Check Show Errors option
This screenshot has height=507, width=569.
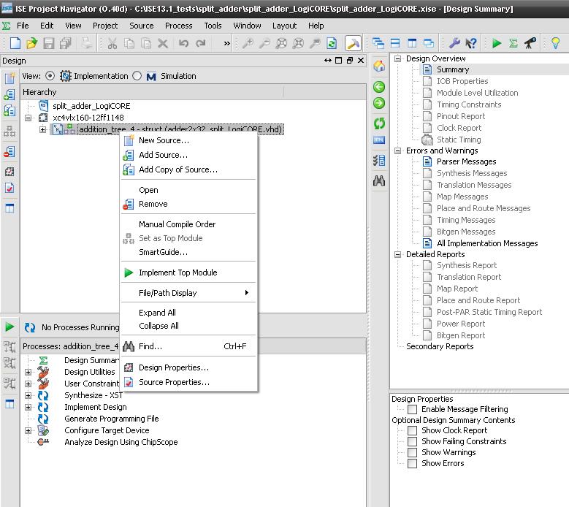[412, 463]
